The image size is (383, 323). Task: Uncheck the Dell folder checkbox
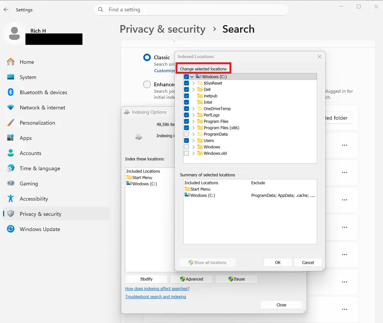point(186,89)
